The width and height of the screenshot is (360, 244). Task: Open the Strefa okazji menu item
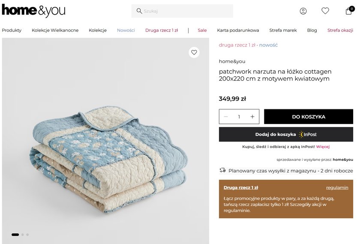[x=340, y=30]
